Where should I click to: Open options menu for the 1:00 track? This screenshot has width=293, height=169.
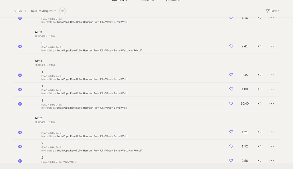[271, 89]
